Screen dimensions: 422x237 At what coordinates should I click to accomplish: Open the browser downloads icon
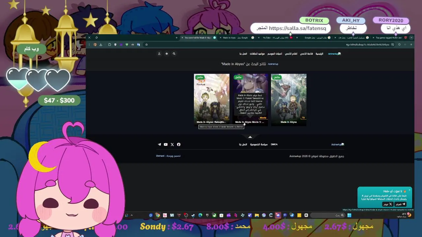tap(101, 44)
